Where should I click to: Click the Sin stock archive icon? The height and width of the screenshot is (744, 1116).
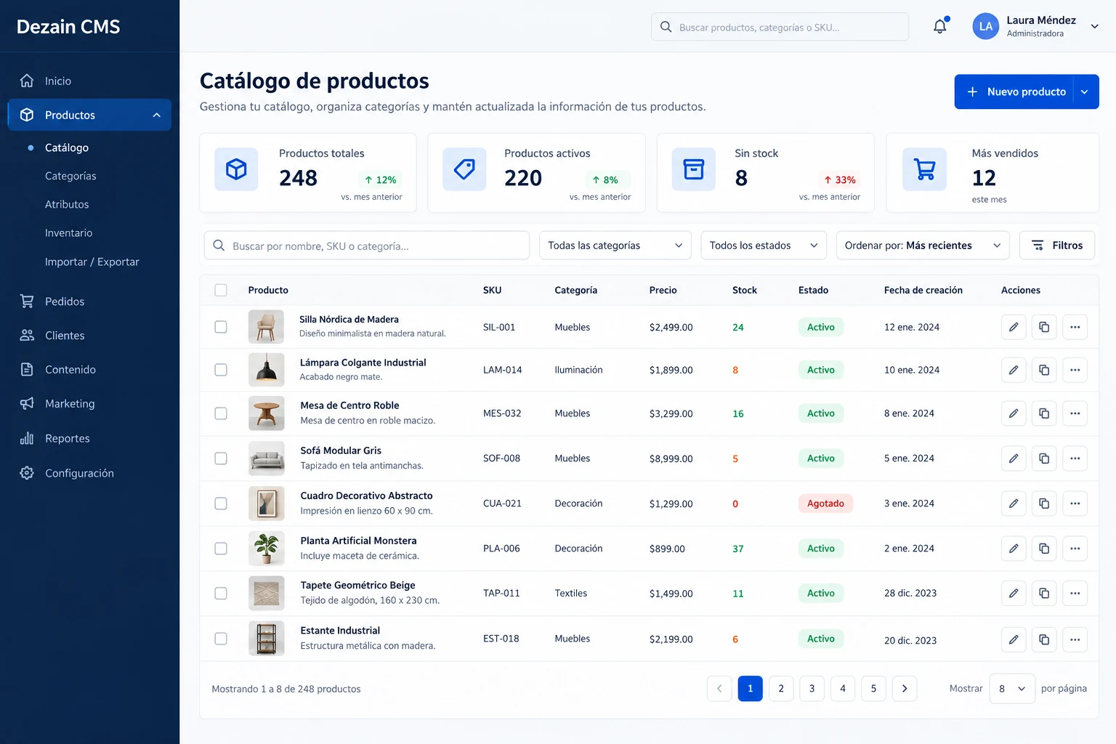tap(694, 169)
